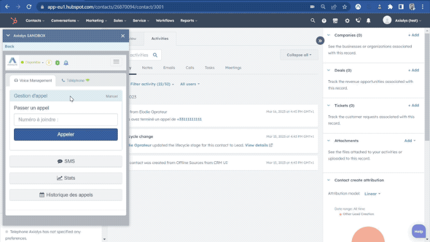Bookmark page with the star icon
Screen dimensions: 430x242
pyautogui.click(x=345, y=7)
